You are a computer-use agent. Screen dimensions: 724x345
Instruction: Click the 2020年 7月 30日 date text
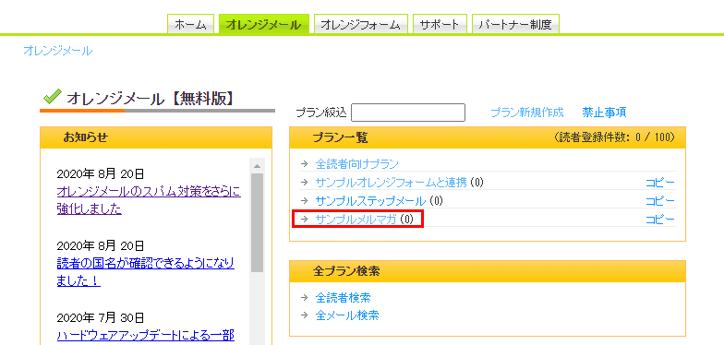[100, 317]
